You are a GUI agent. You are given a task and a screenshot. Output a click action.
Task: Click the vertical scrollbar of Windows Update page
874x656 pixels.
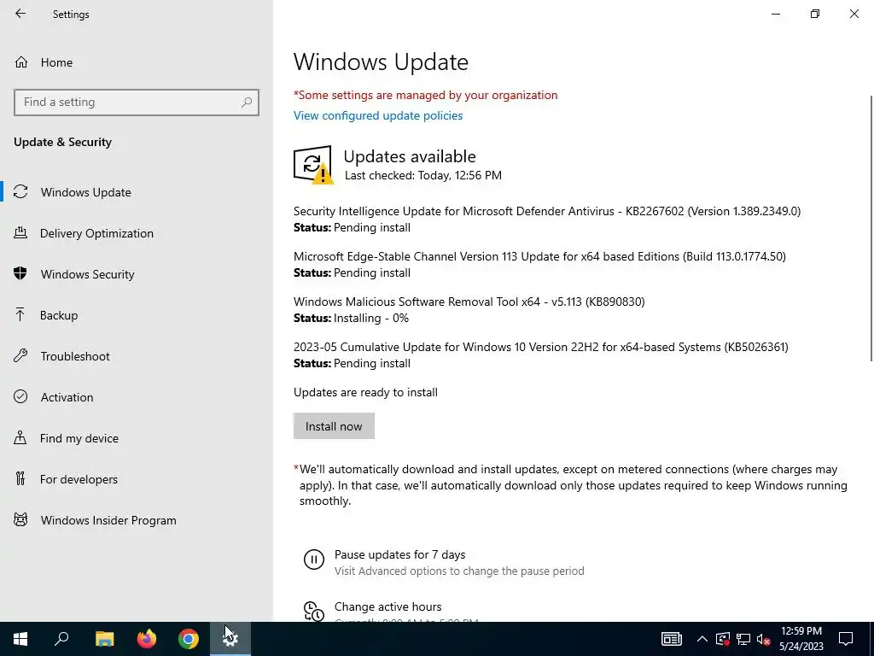pos(871,229)
